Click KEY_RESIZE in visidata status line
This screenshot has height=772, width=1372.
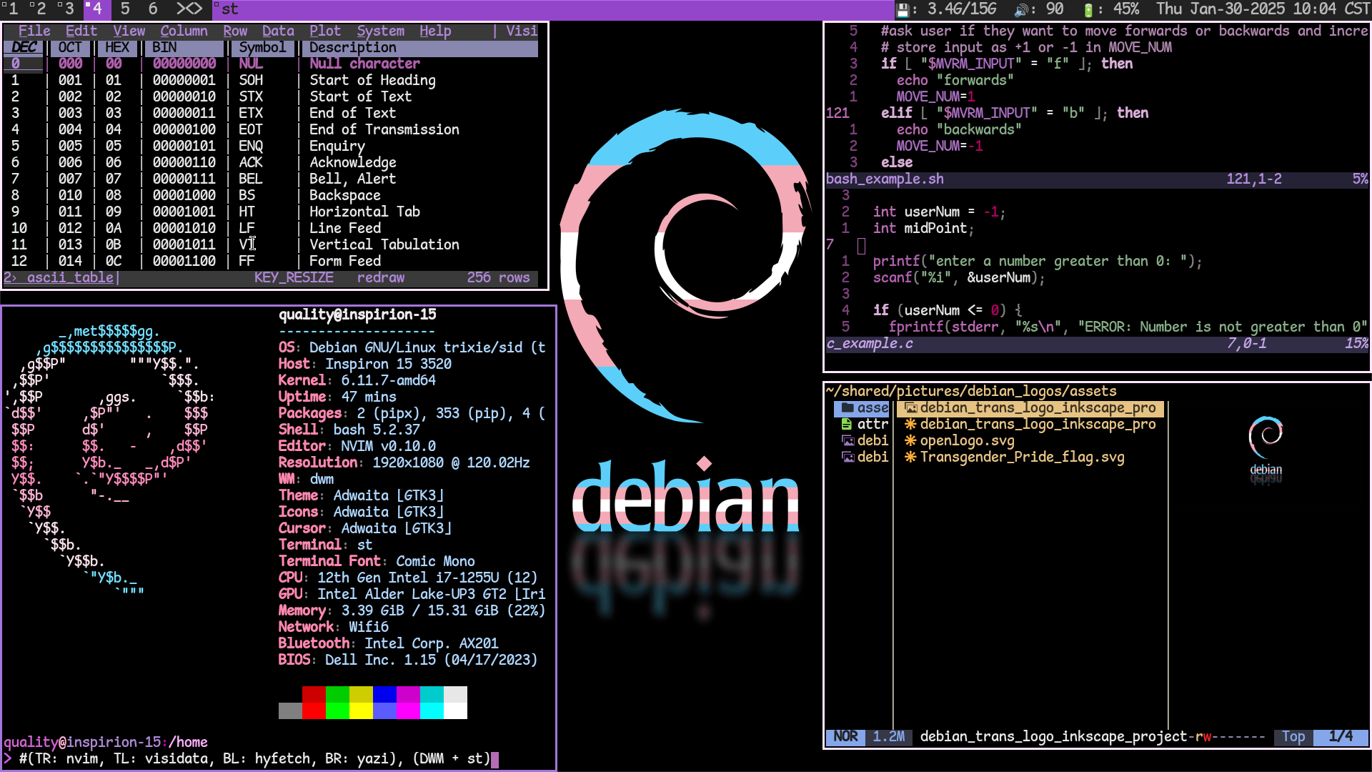(294, 277)
